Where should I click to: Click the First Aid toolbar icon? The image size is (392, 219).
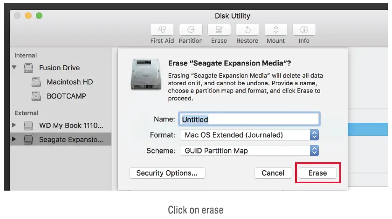[x=162, y=30]
